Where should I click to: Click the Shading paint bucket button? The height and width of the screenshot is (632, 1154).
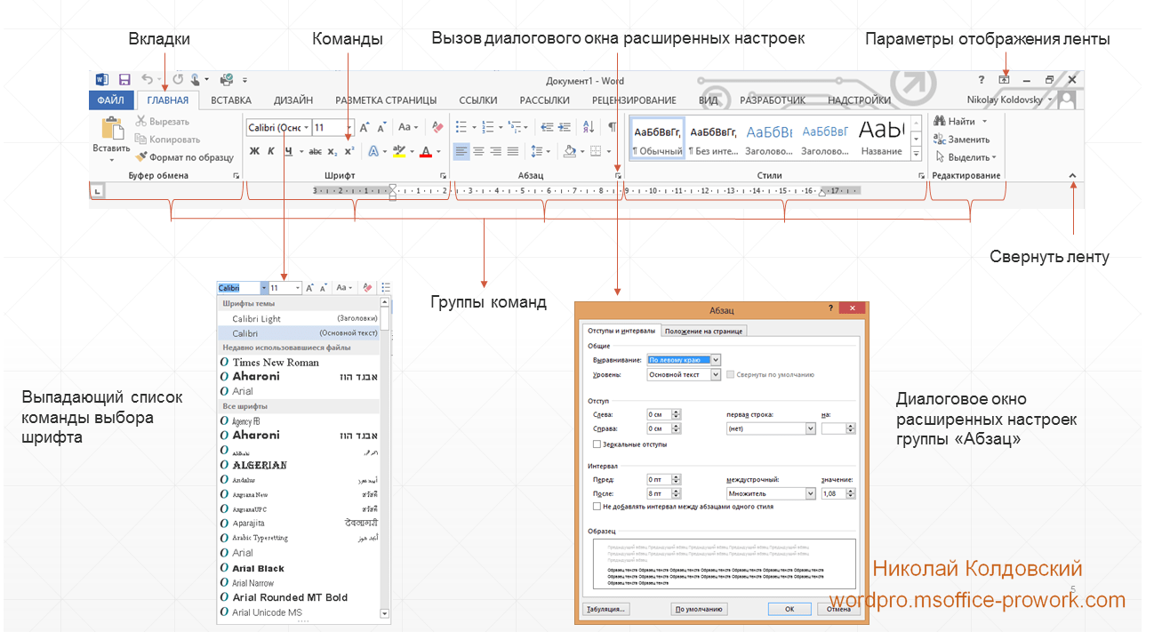[569, 151]
